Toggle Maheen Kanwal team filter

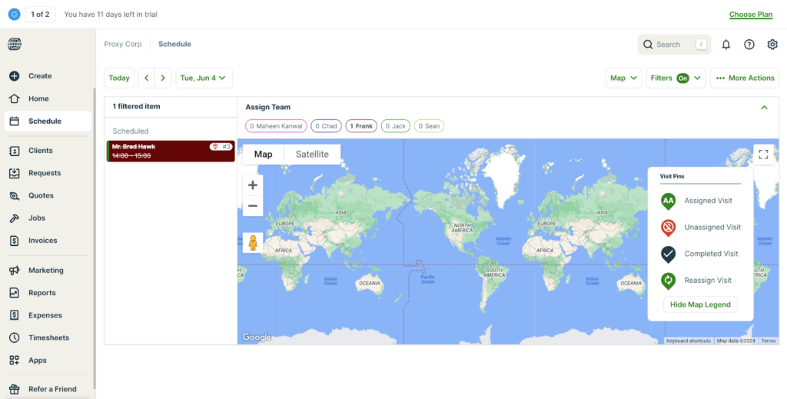(x=276, y=126)
